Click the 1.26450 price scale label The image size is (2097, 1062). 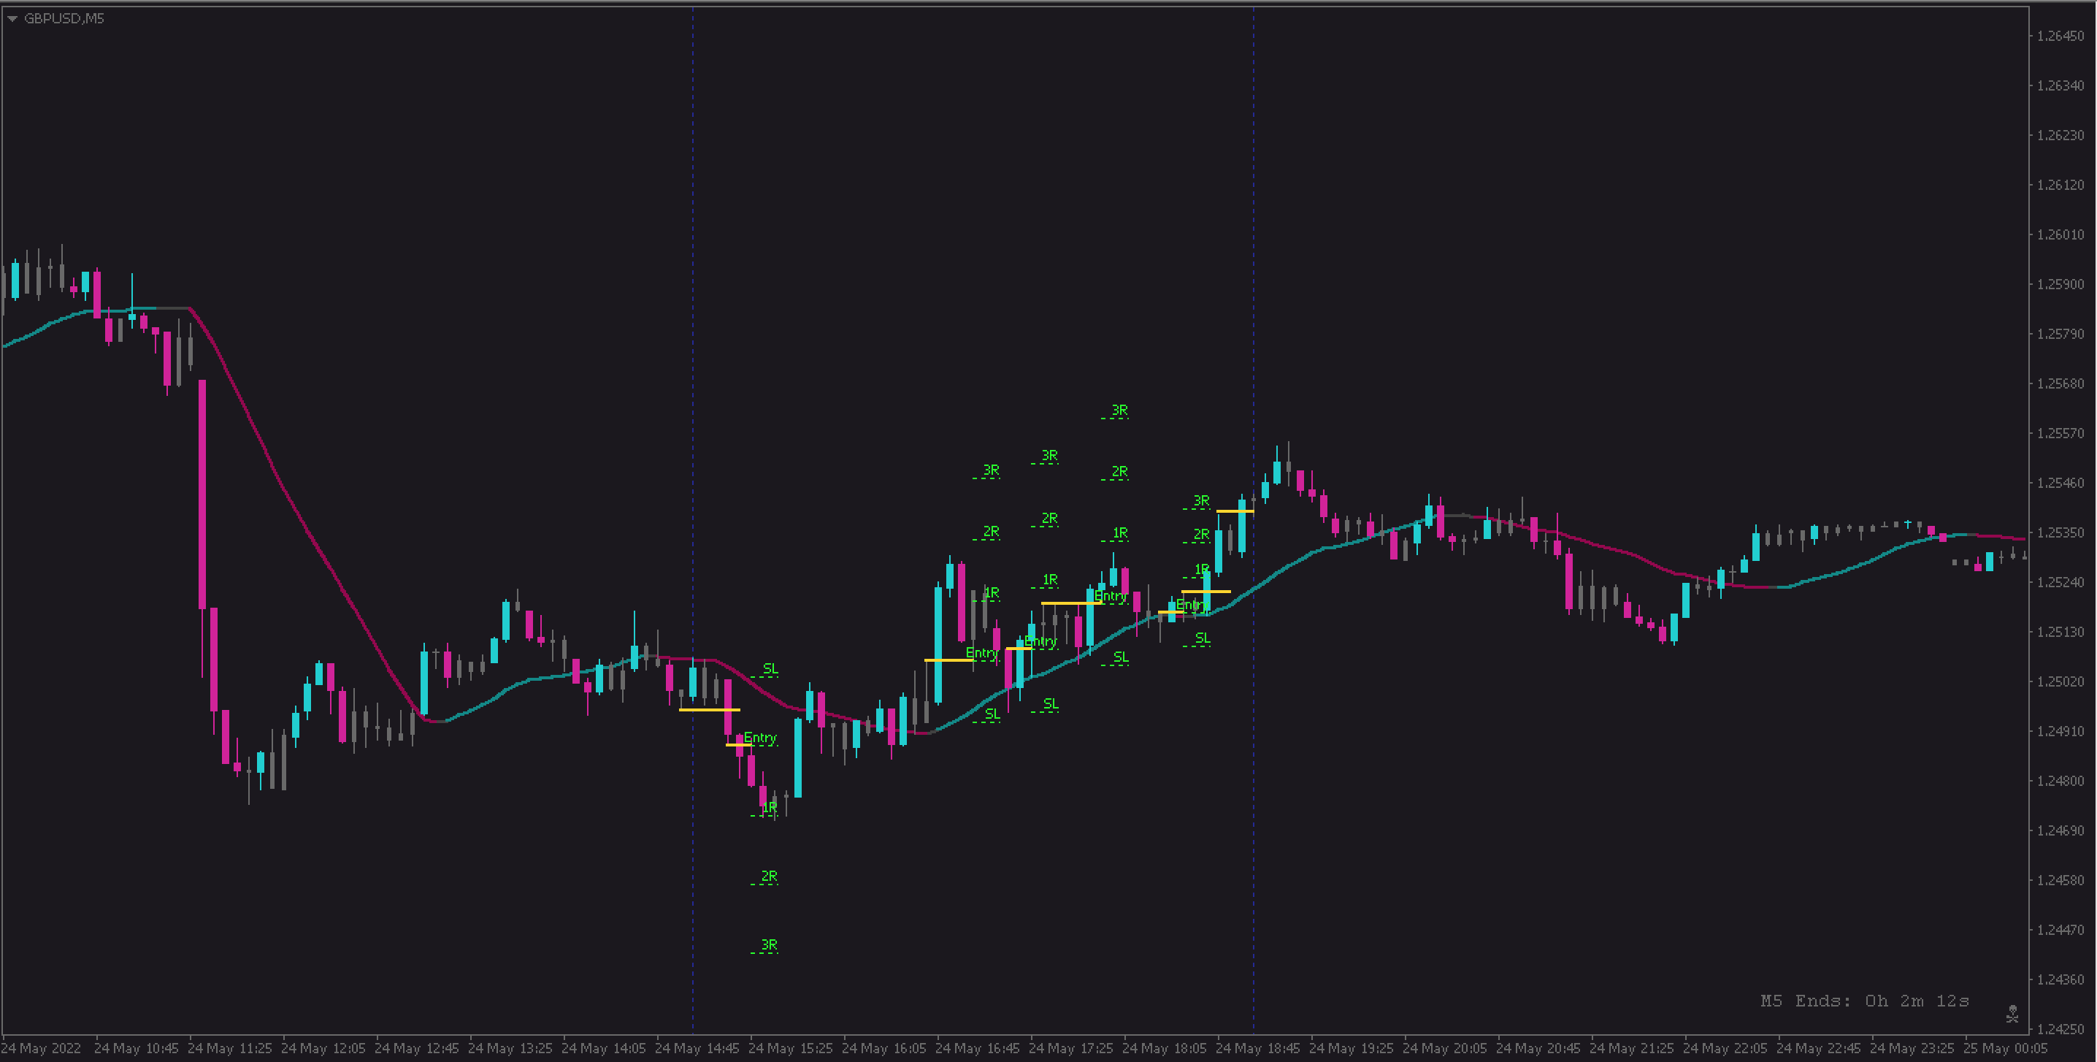tap(2060, 36)
